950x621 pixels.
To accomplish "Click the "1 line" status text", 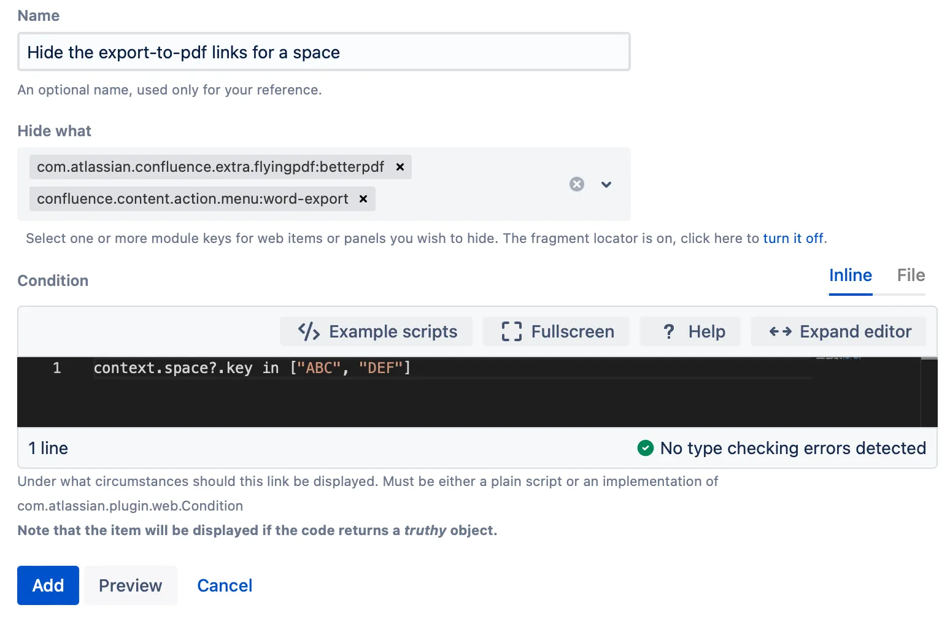I will pyautogui.click(x=48, y=448).
